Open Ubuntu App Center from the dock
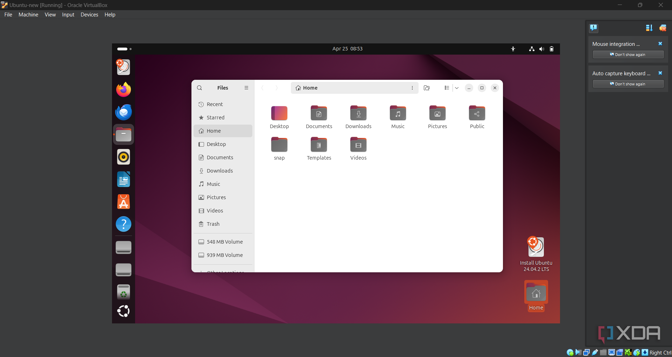This screenshot has width=672, height=357. [x=124, y=202]
